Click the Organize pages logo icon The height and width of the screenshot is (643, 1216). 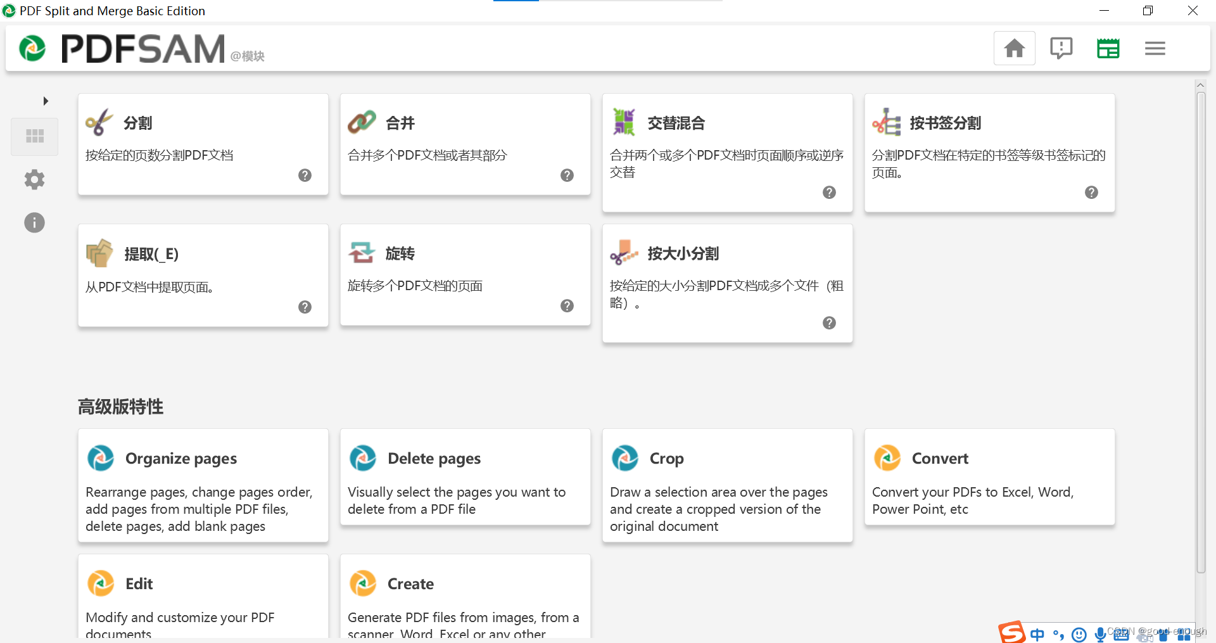coord(100,458)
